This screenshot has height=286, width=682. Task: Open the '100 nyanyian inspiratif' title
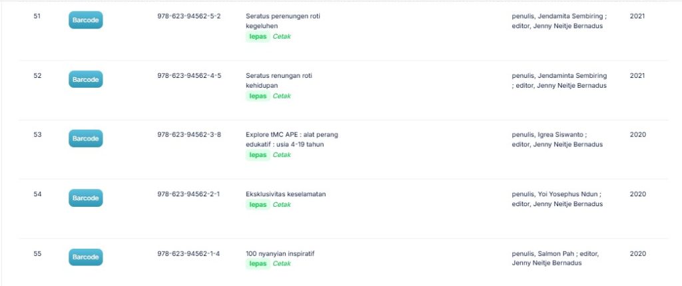point(280,253)
